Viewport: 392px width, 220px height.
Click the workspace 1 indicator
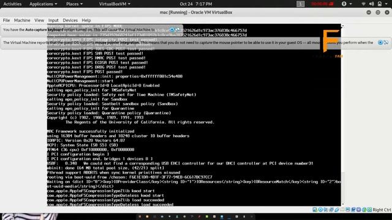(x=301, y=4)
